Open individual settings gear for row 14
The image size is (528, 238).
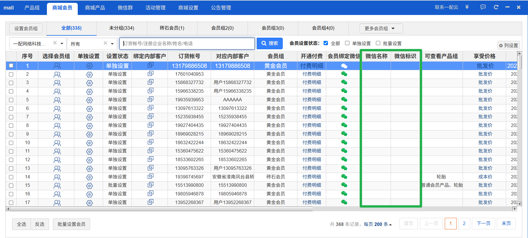coord(90,177)
